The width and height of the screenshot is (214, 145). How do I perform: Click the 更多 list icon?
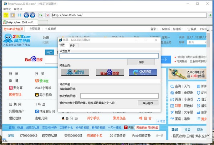(198, 119)
